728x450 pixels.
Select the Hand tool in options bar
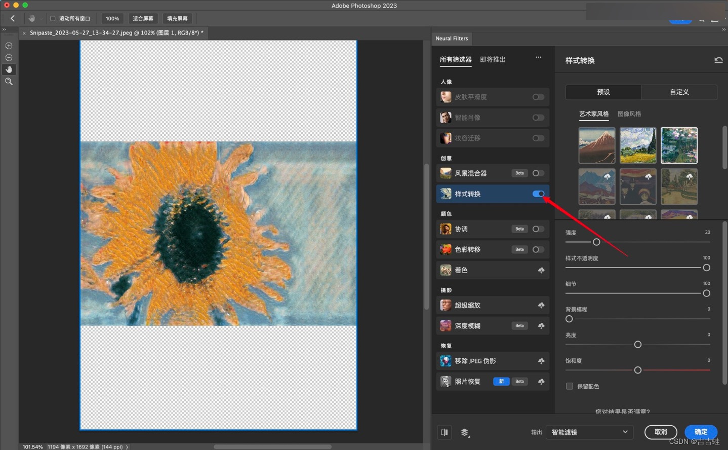coord(31,18)
